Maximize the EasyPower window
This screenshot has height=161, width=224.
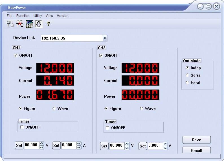point(208,6)
